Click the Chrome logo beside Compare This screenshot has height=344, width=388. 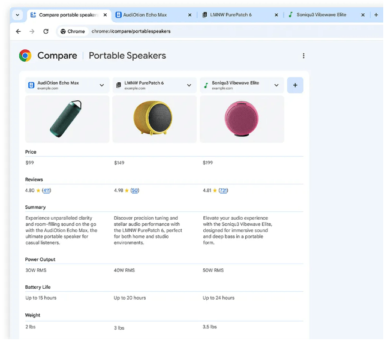25,55
